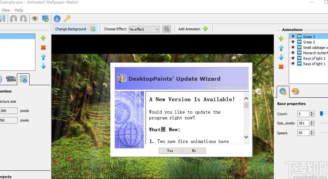Click the golden key registration icon
Image resolution: width=328 pixels, height=179 pixels.
(x=67, y=19)
